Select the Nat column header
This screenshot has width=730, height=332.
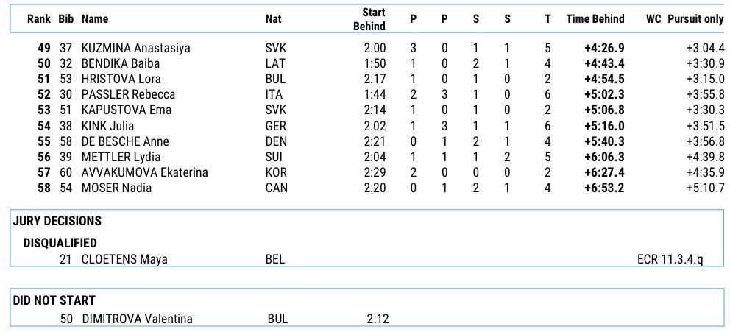tap(273, 19)
